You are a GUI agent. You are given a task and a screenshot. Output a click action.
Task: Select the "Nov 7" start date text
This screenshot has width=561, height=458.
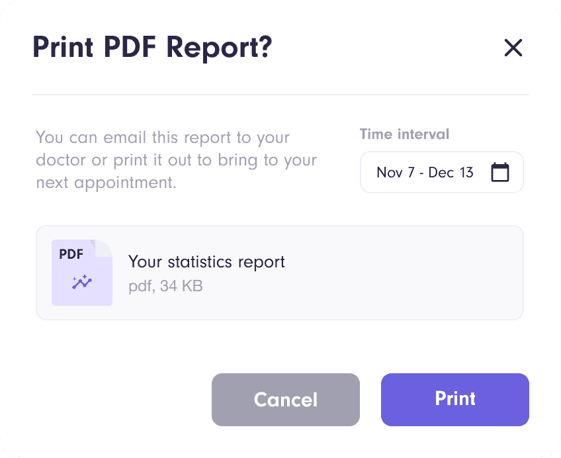click(395, 173)
